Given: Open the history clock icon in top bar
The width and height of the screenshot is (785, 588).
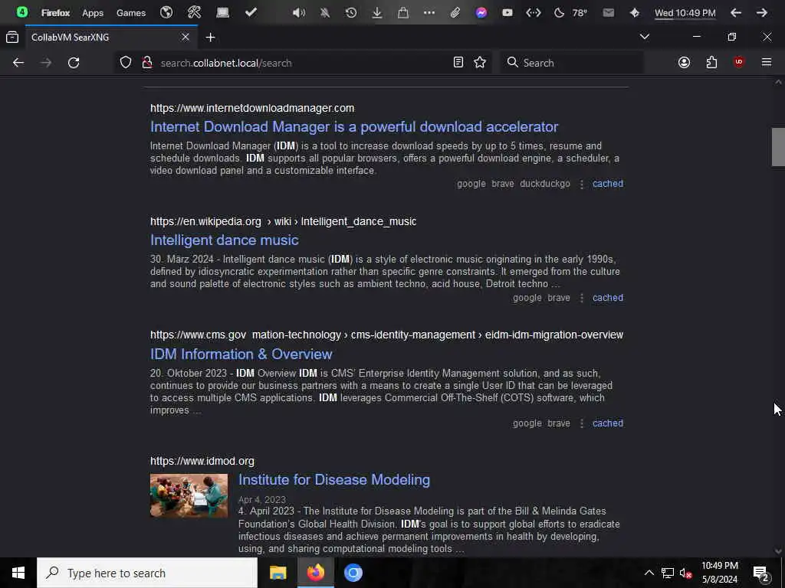Looking at the screenshot, I should coord(351,12).
